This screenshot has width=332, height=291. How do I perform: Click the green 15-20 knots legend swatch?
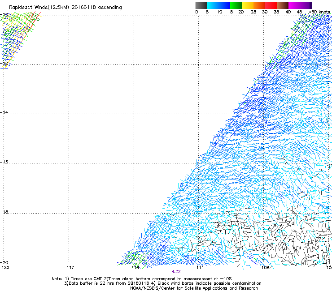click(x=236, y=5)
